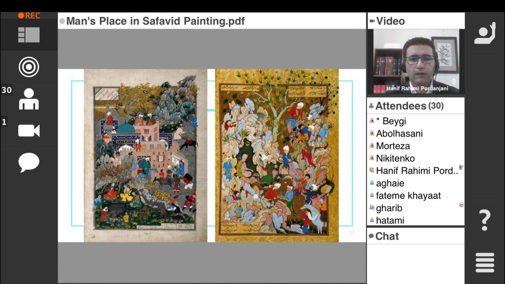Click user icon next to fateme khayaat
This screenshot has width=505, height=284.
click(372, 195)
